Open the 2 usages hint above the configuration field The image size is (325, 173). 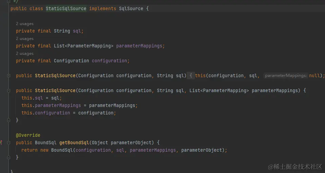click(x=25, y=53)
